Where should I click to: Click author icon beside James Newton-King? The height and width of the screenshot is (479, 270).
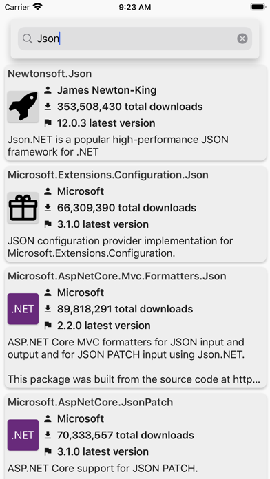48,90
